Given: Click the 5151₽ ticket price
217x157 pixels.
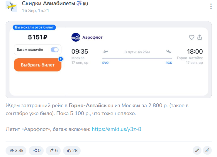Looking at the screenshot, I should click(x=38, y=37).
